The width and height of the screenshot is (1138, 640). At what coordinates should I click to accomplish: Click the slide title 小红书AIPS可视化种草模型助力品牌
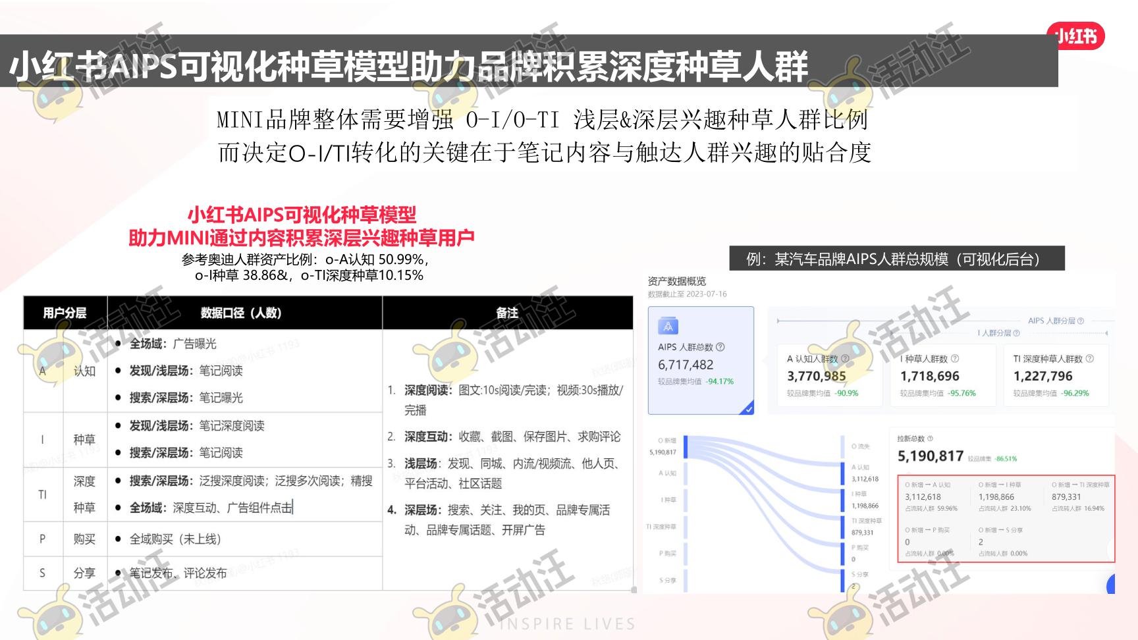point(408,66)
